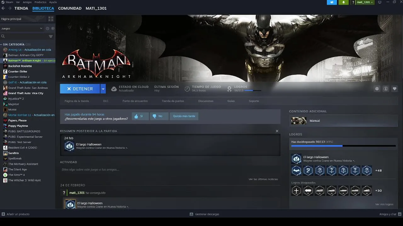403x226 pixels.
Task: Open the mati_1301 account dropdown
Action: pos(365,2)
